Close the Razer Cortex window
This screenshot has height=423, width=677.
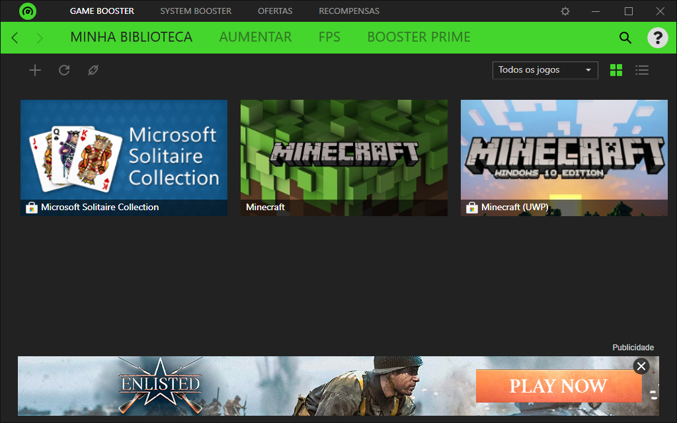click(x=660, y=11)
